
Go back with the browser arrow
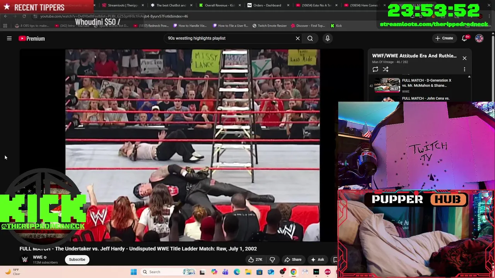(x=5, y=16)
